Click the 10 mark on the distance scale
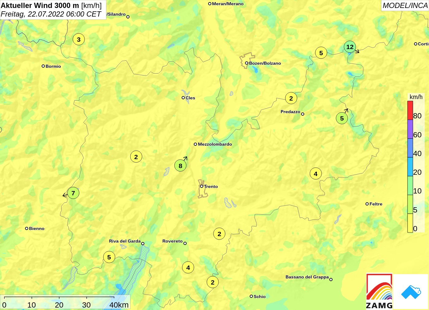The width and height of the screenshot is (429, 310). [32, 305]
